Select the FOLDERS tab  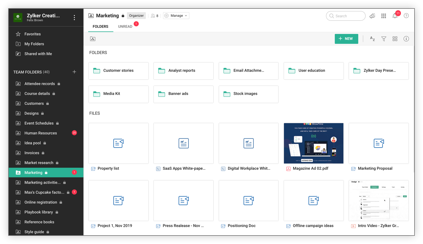pyautogui.click(x=100, y=27)
